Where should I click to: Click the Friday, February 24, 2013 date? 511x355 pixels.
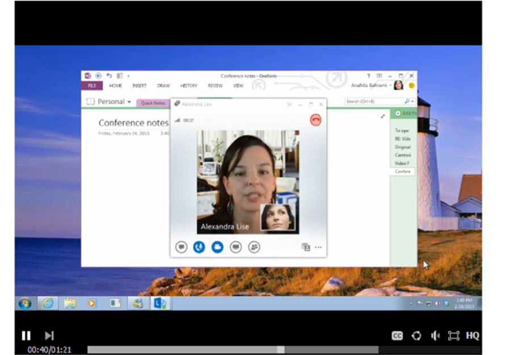pos(124,133)
